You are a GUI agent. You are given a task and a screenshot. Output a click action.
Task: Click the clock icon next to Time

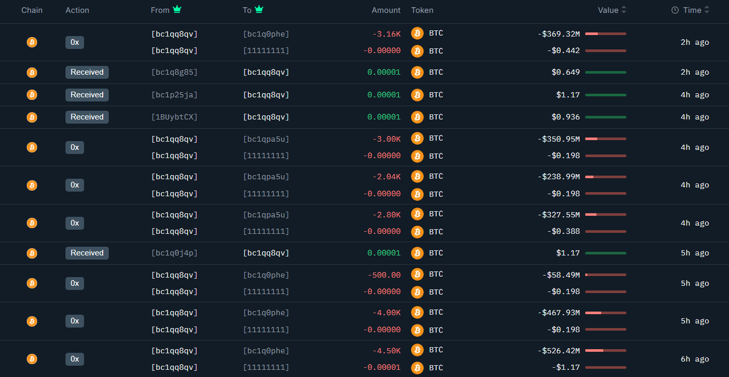click(675, 10)
